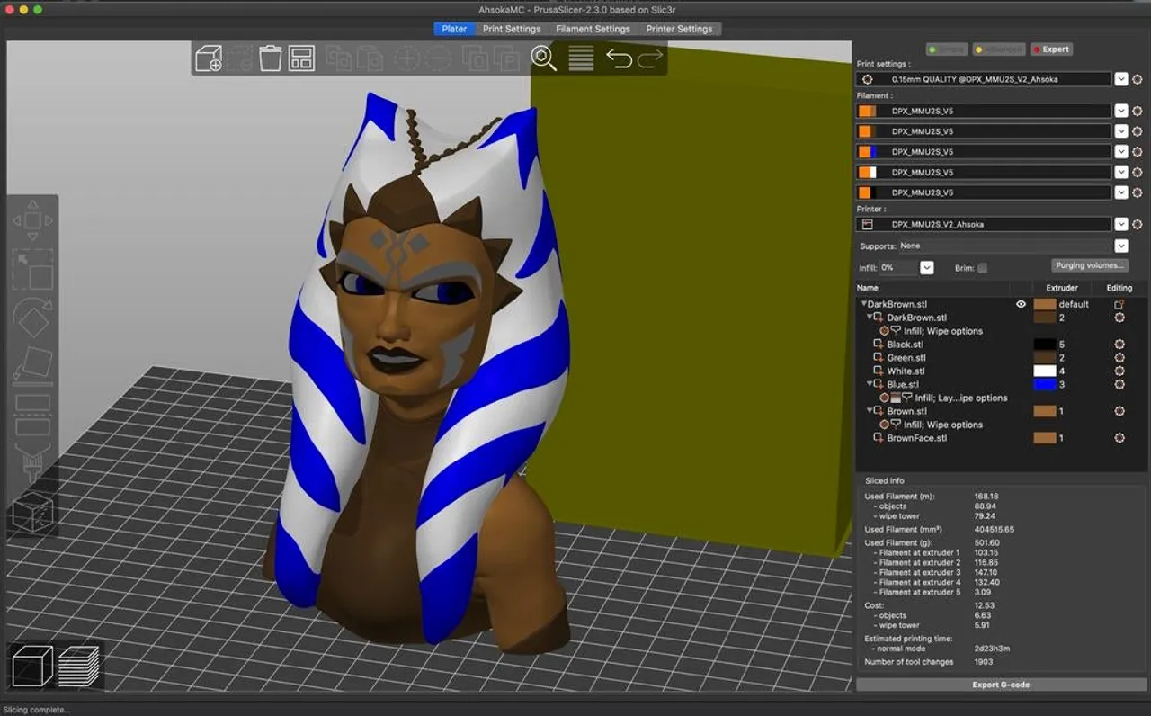1151x716 pixels.
Task: Click the Undo arrow icon
Action: point(619,58)
